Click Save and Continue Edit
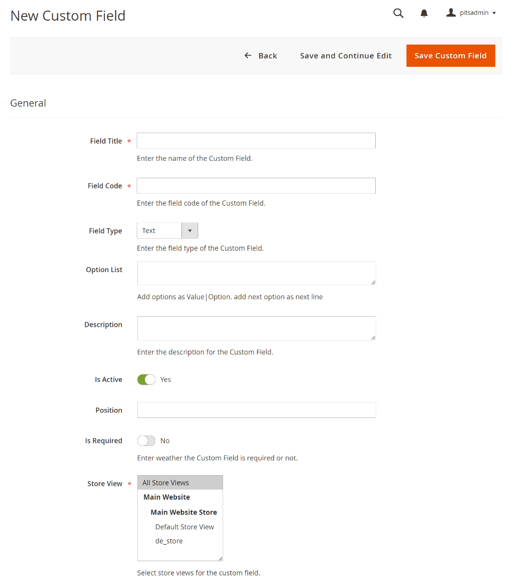Screen dimensions: 512x584 (x=346, y=56)
